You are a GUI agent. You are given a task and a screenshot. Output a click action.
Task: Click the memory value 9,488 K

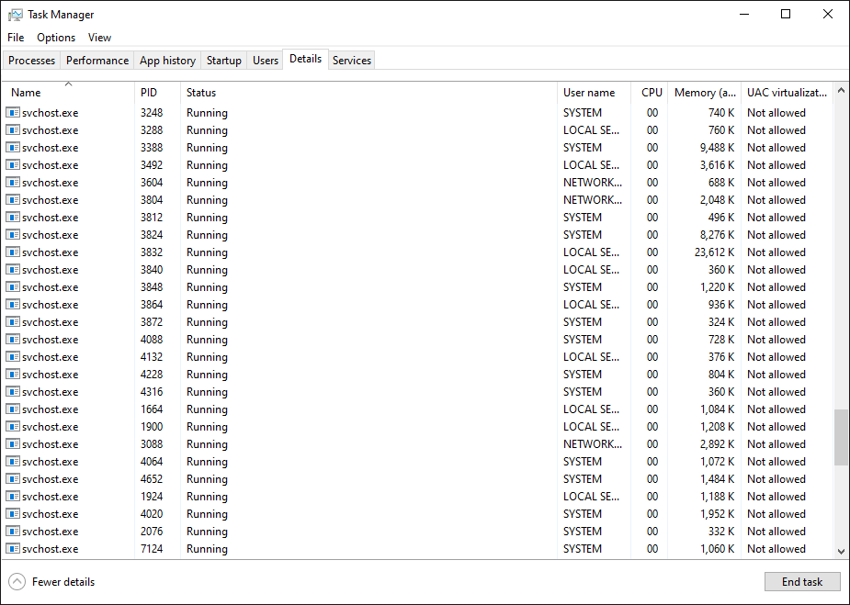point(717,147)
